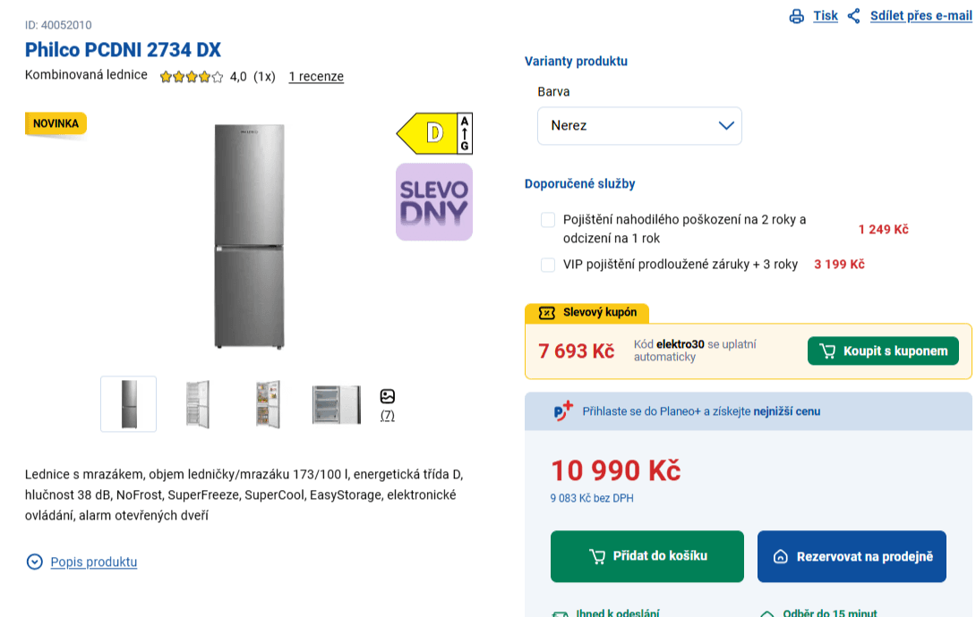Screen dimensions: 976x617
Task: Open the 1 recenze link
Action: [316, 76]
